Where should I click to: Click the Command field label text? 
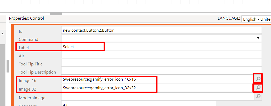click(29, 40)
